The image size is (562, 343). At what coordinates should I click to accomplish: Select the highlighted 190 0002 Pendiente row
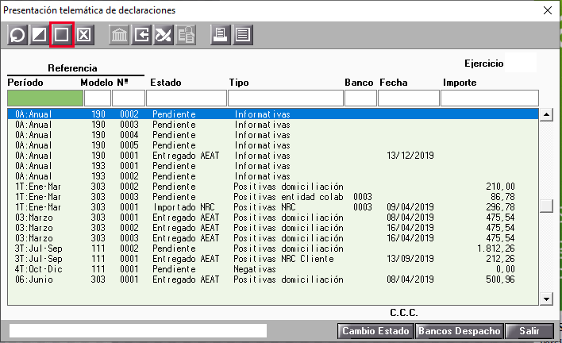coord(273,114)
